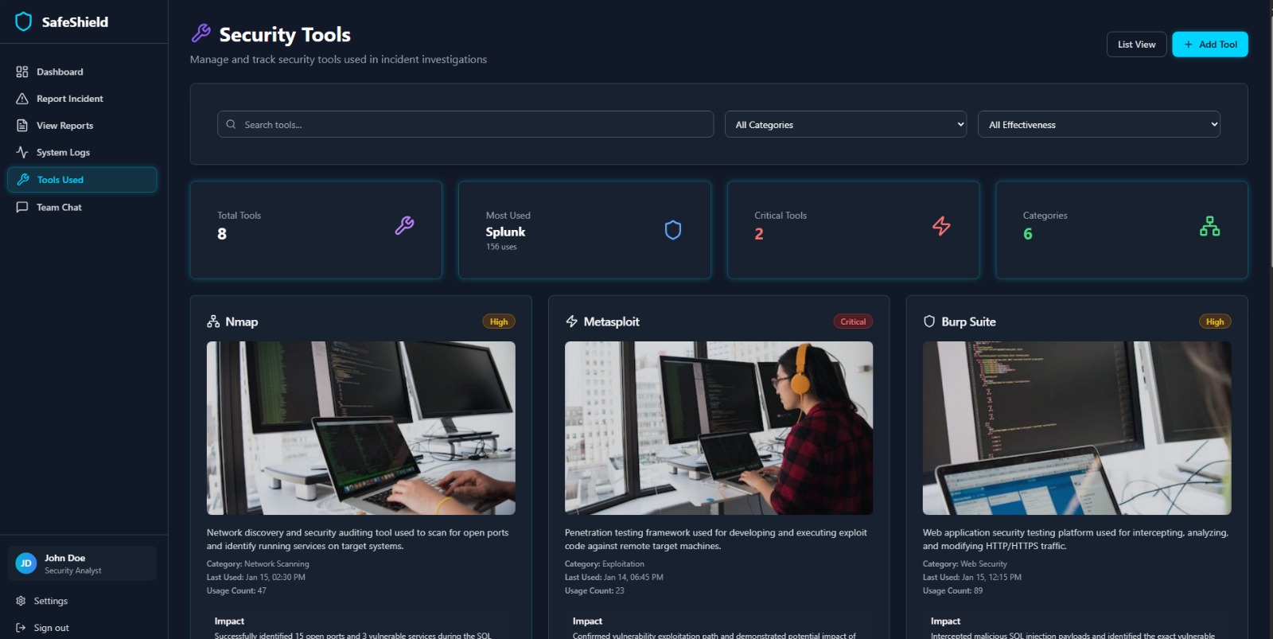Click the shield icon in Most Used card
Screen dimensions: 1273x639
point(673,230)
